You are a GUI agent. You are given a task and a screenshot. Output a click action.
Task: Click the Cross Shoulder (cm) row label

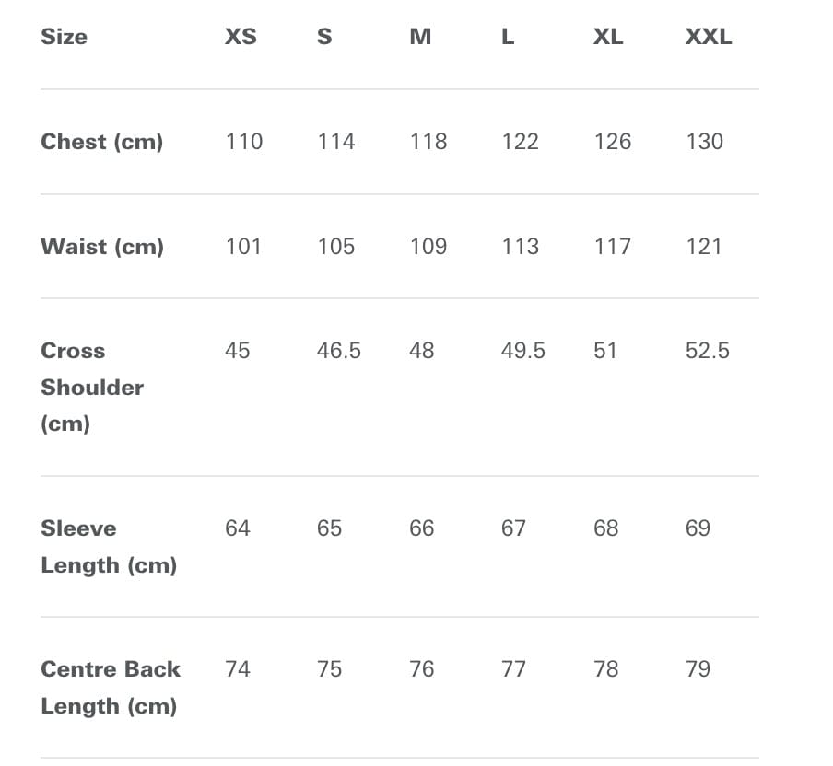pos(92,388)
